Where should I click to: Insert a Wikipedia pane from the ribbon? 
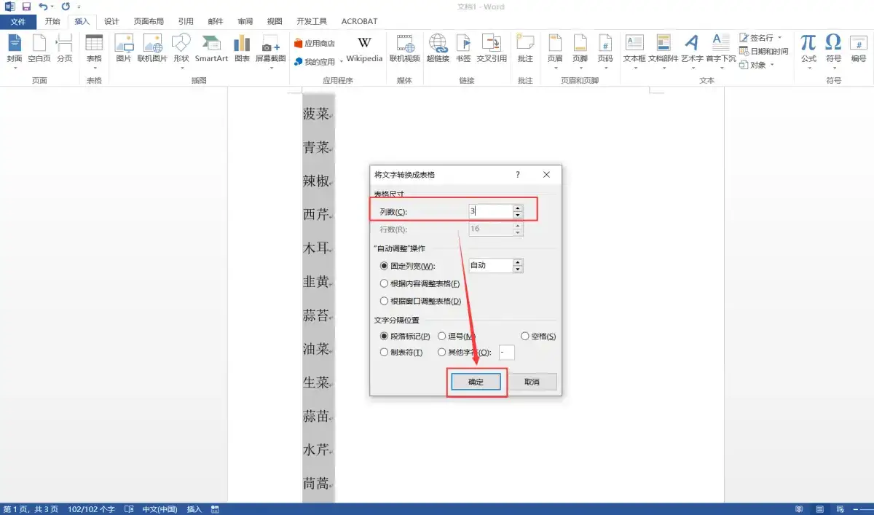click(364, 50)
